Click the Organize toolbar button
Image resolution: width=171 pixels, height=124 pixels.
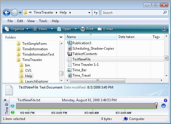(17, 29)
